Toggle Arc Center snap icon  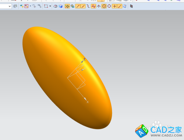(x=104, y=6)
